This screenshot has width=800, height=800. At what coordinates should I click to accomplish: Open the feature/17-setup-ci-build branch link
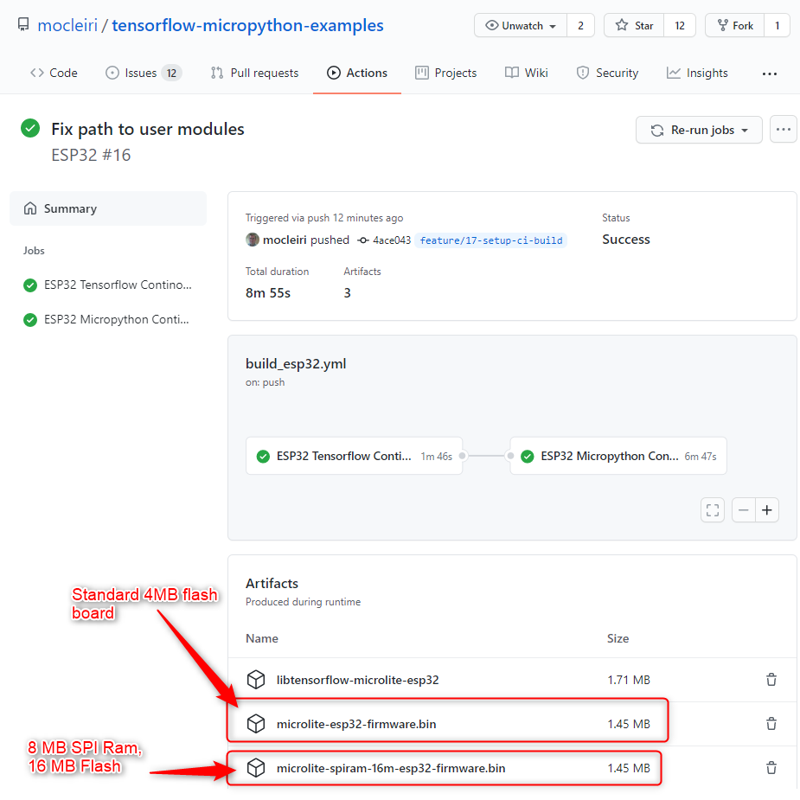[x=491, y=240]
